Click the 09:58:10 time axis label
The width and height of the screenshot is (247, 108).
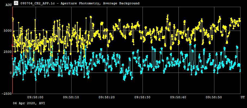[x=71, y=97]
